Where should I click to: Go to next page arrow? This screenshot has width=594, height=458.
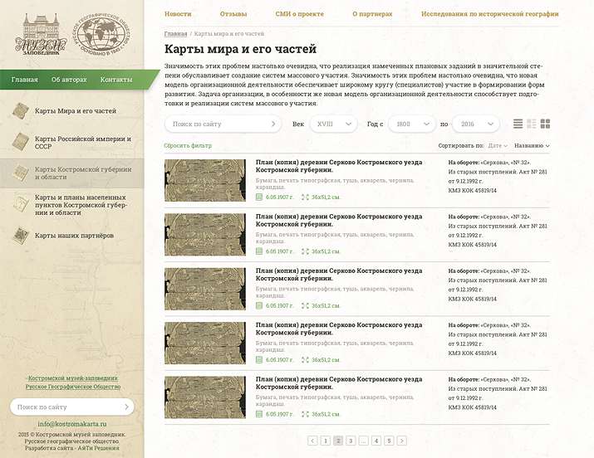point(402,441)
